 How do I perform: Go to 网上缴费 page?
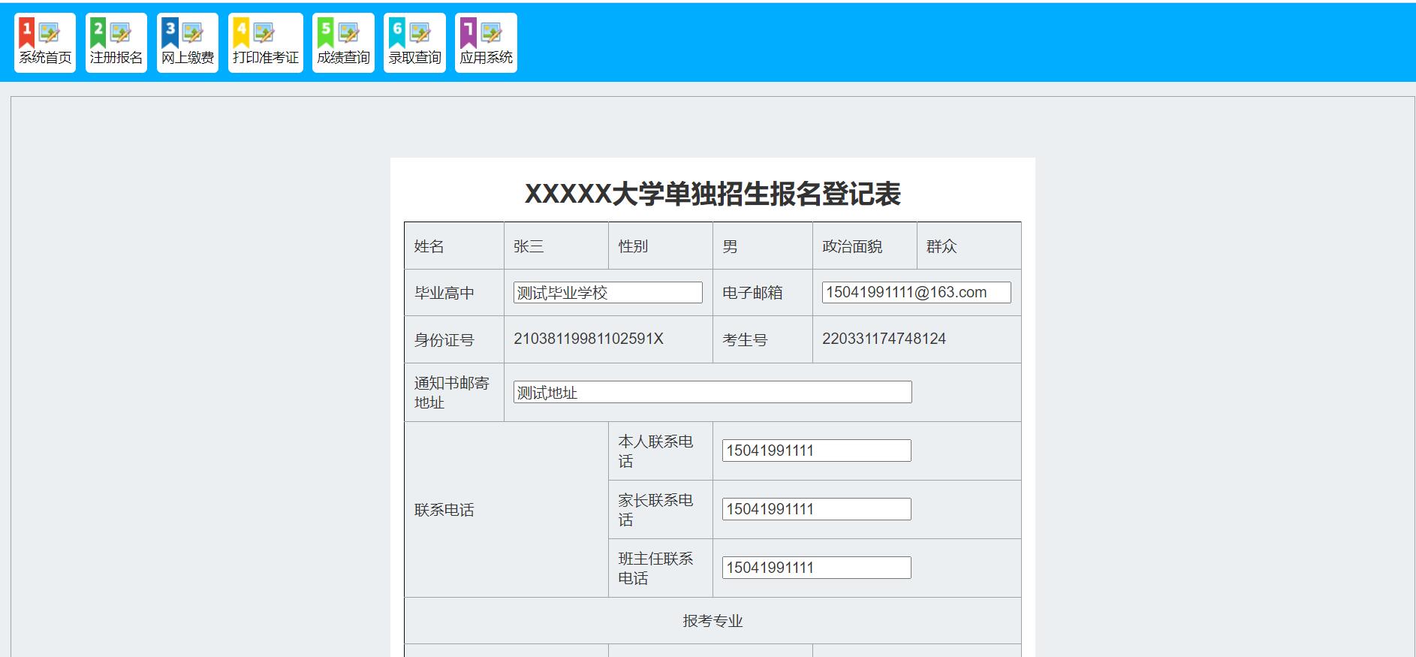pyautogui.click(x=188, y=43)
